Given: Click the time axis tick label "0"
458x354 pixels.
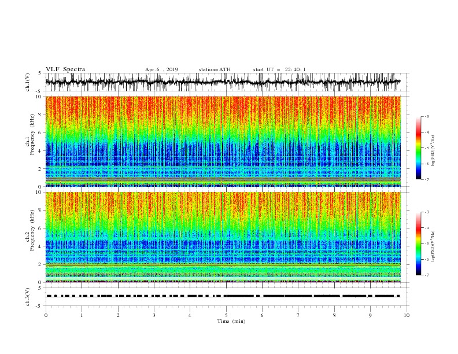Looking at the screenshot, I should click(46, 315).
